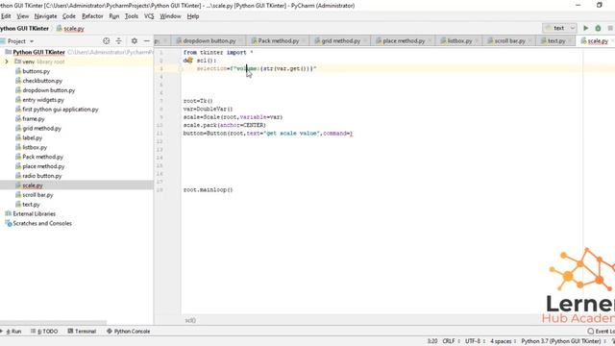Select first python gui application.py file
The height and width of the screenshot is (346, 615).
(61, 109)
